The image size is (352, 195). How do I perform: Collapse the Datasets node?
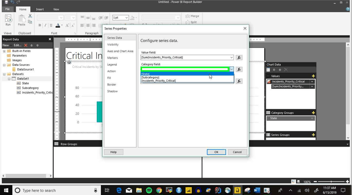[4, 74]
